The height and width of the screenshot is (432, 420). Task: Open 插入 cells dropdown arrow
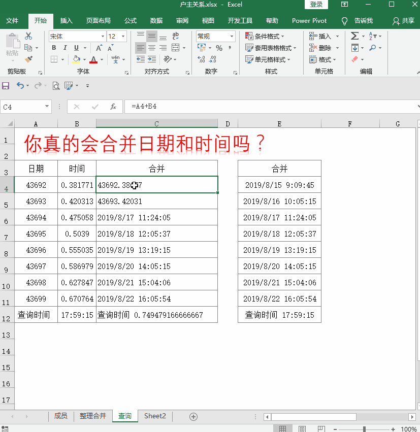[x=337, y=36]
